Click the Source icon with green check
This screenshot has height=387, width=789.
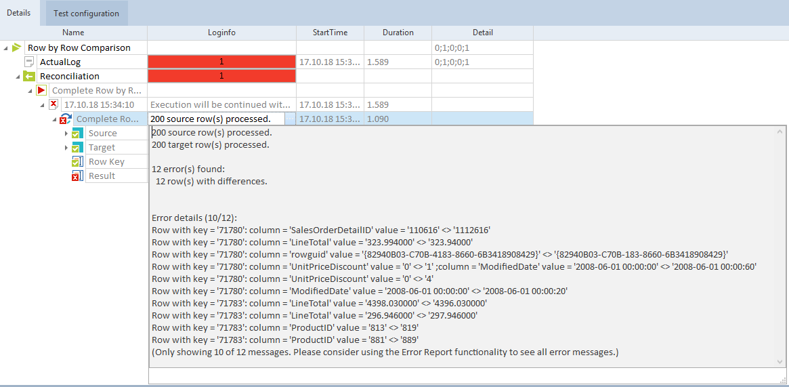(x=77, y=134)
